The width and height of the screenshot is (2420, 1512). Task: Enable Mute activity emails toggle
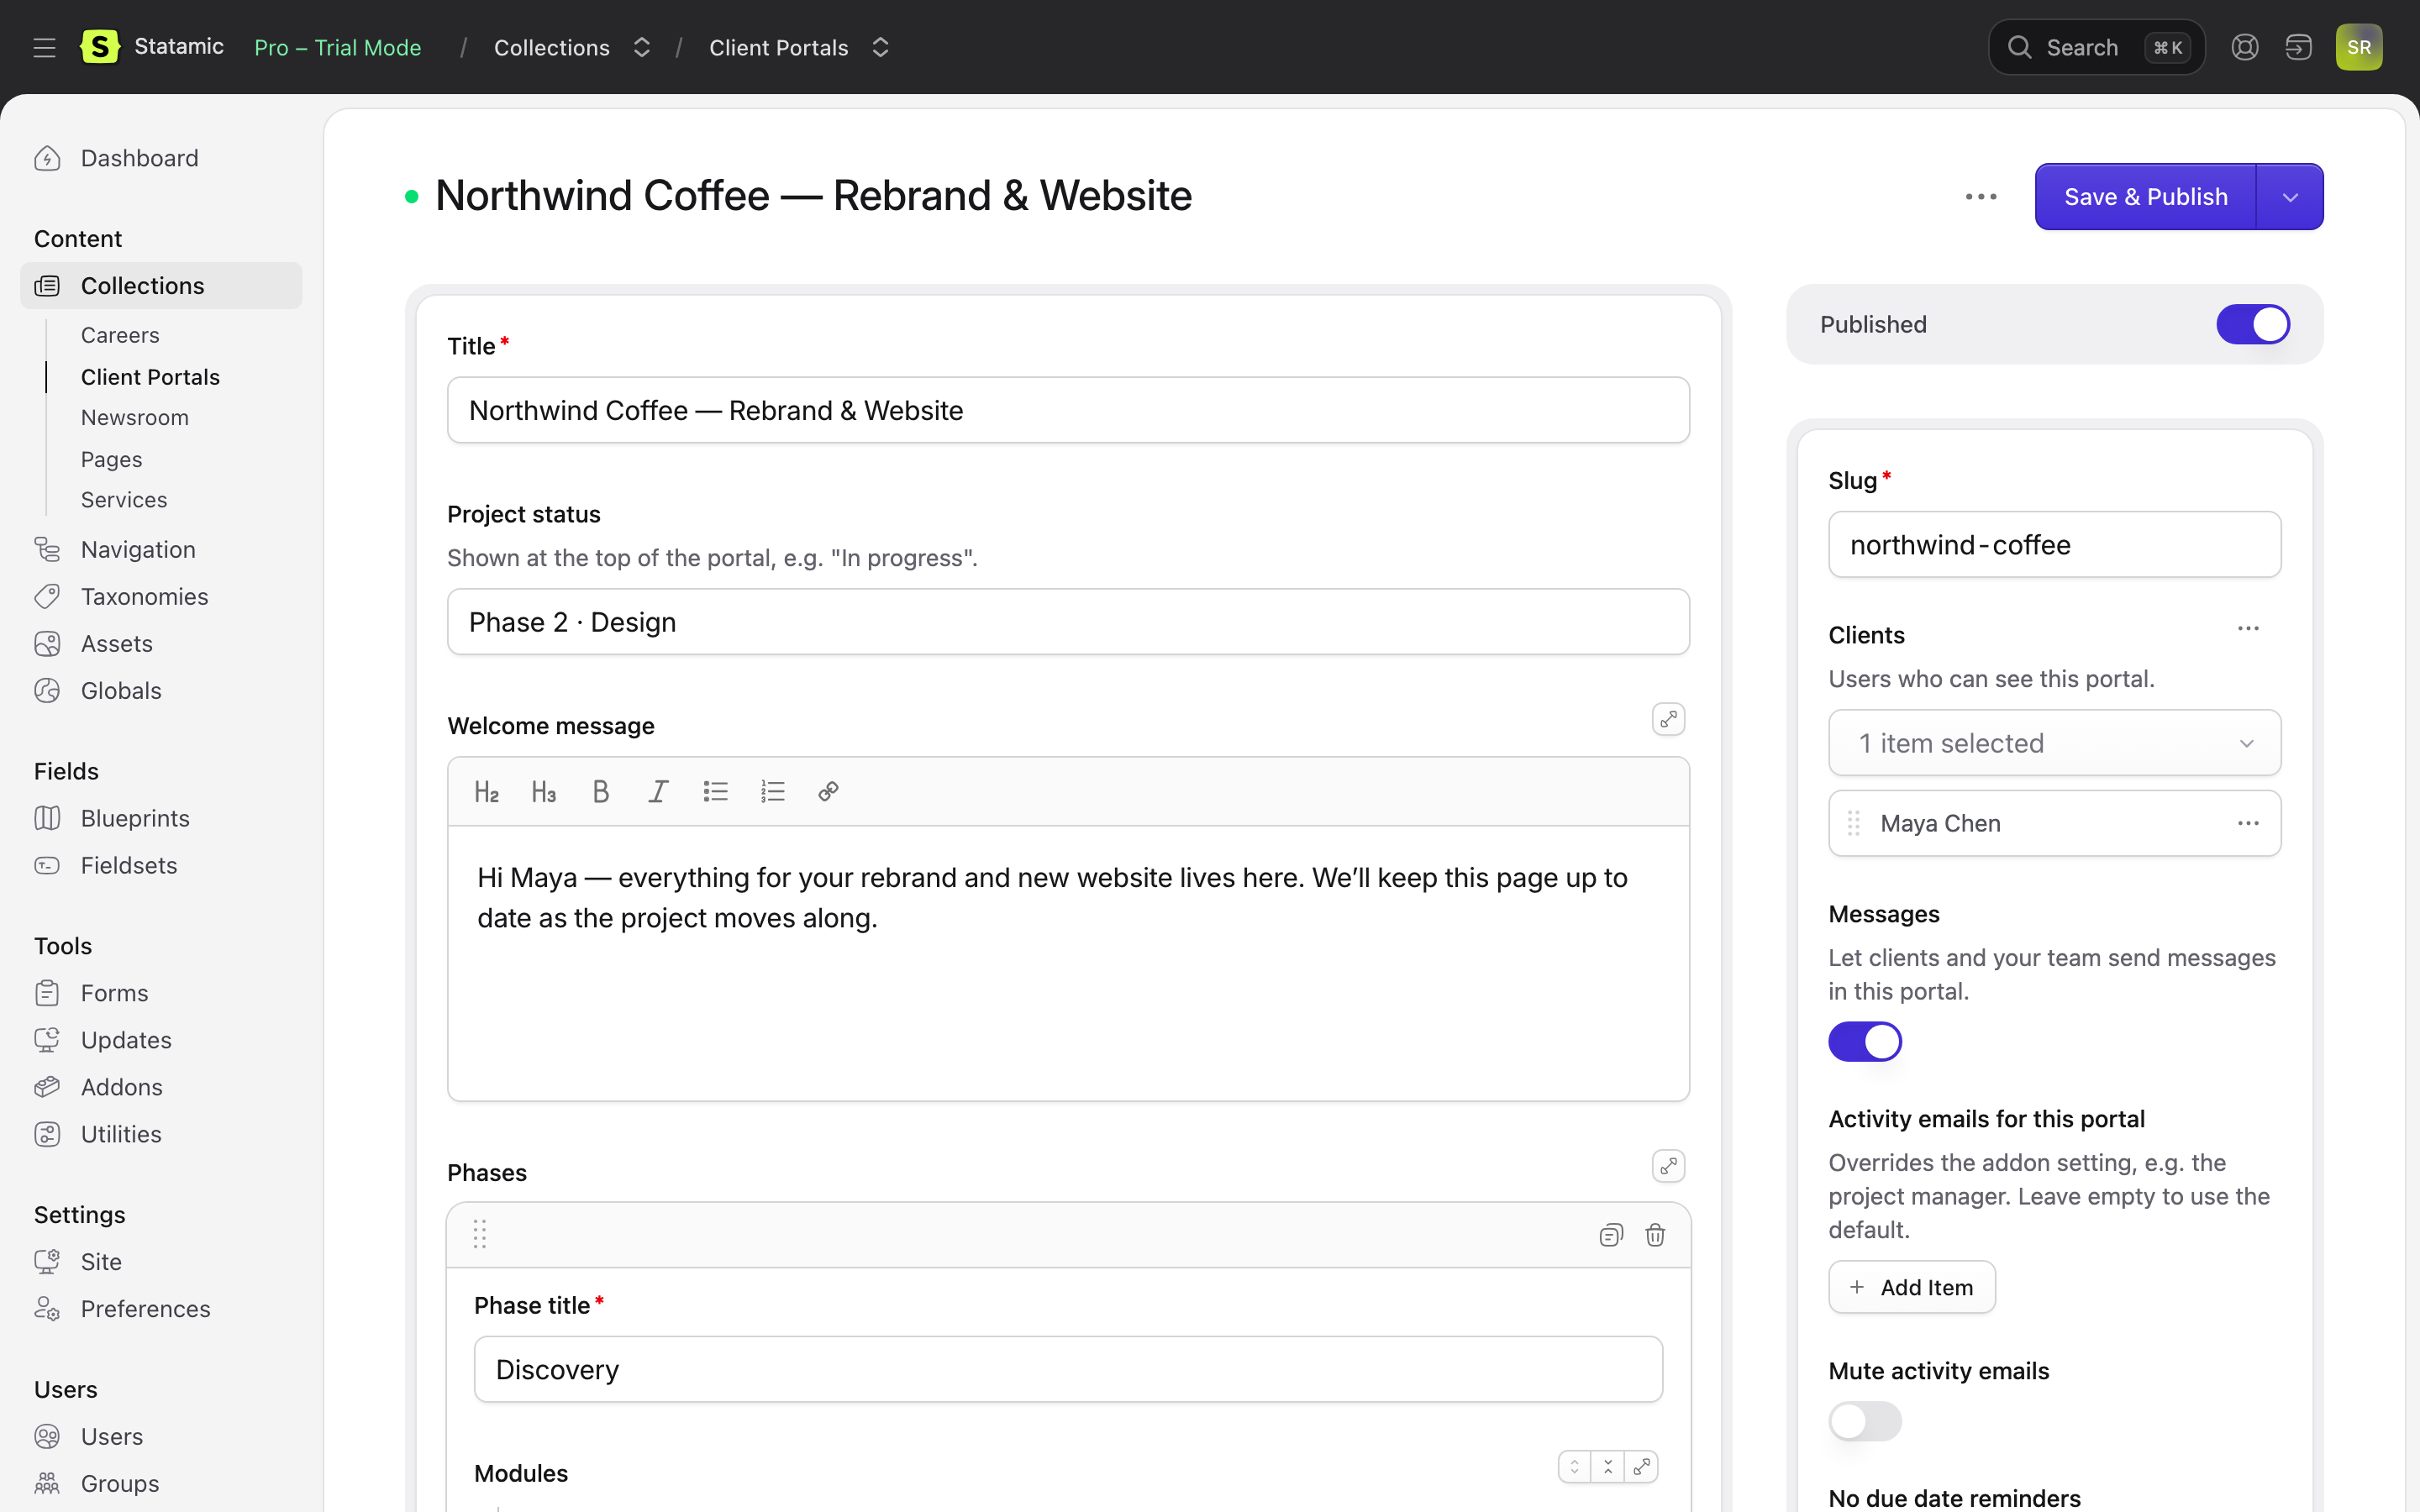[x=1865, y=1421]
